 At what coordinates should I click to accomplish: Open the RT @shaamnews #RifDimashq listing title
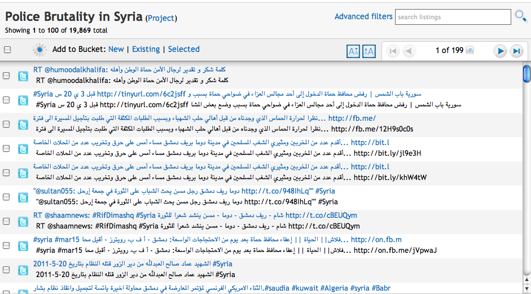tap(195, 216)
